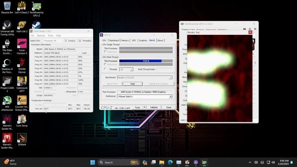Open The Elder Scrolls desktop shortcut
The image size is (297, 167).
7,47
